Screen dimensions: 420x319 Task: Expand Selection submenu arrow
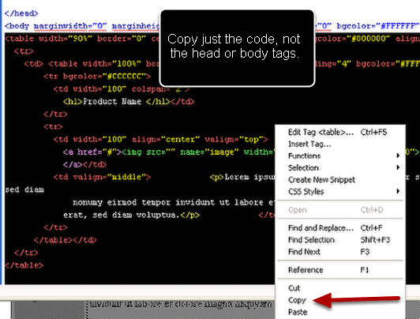pyautogui.click(x=398, y=167)
